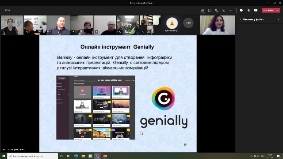The height and width of the screenshot is (159, 283).
Task: Open the participants panel icon
Action: click(x=203, y=10)
